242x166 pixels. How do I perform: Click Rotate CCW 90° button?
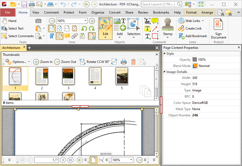(95, 62)
